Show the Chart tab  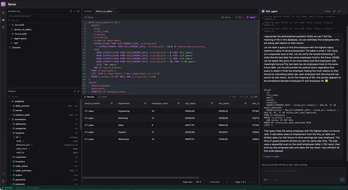click(103, 97)
